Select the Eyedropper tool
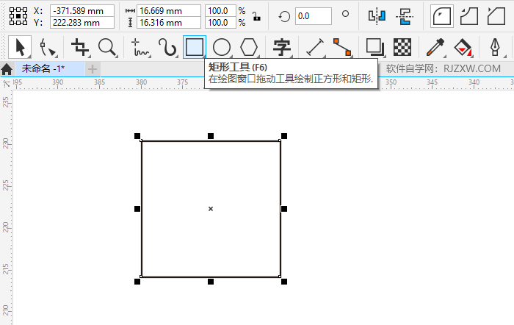 (x=435, y=48)
